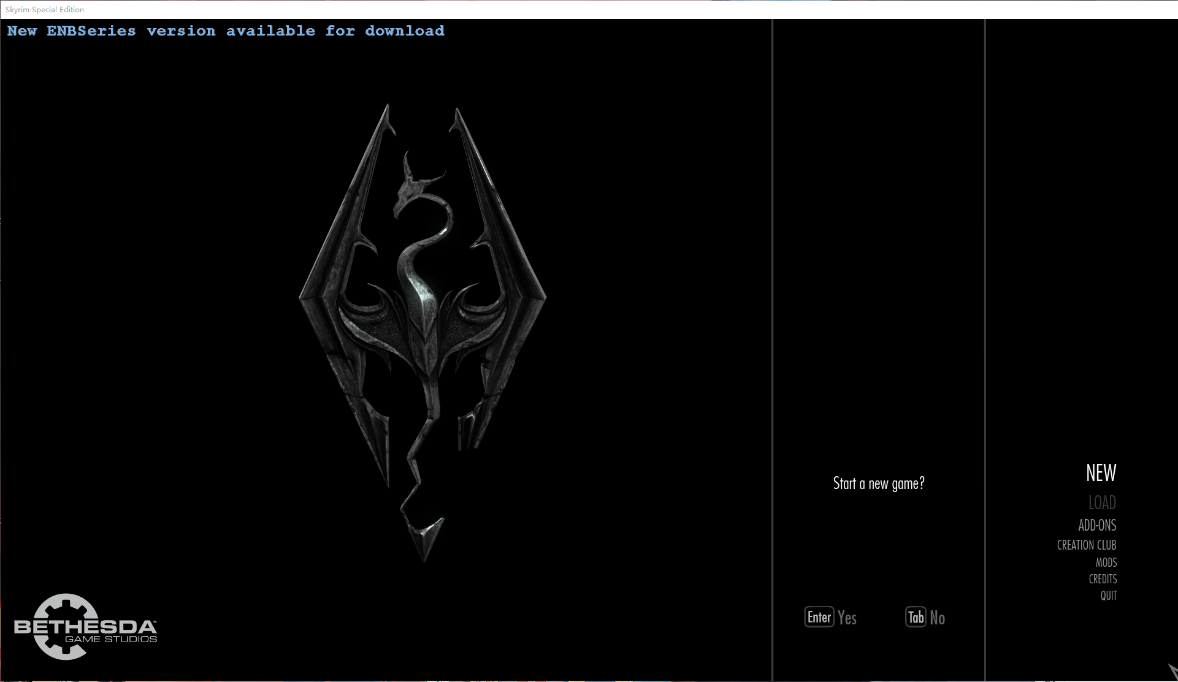Click QUIT to exit the game
The height and width of the screenshot is (682, 1178).
click(1108, 596)
